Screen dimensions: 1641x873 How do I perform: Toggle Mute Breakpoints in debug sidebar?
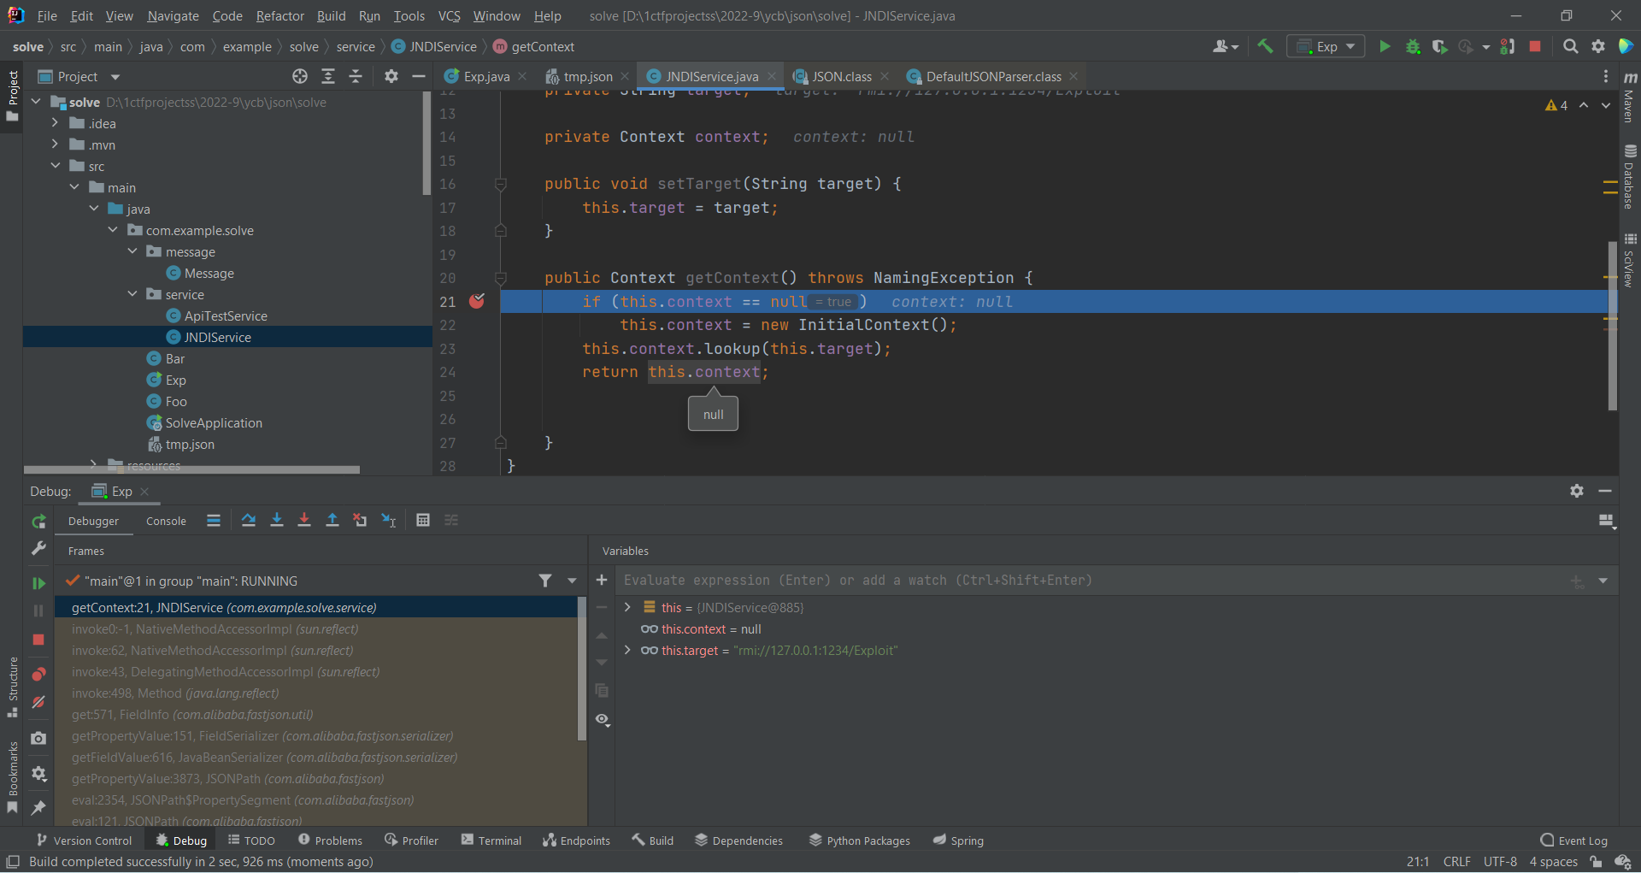click(x=38, y=703)
